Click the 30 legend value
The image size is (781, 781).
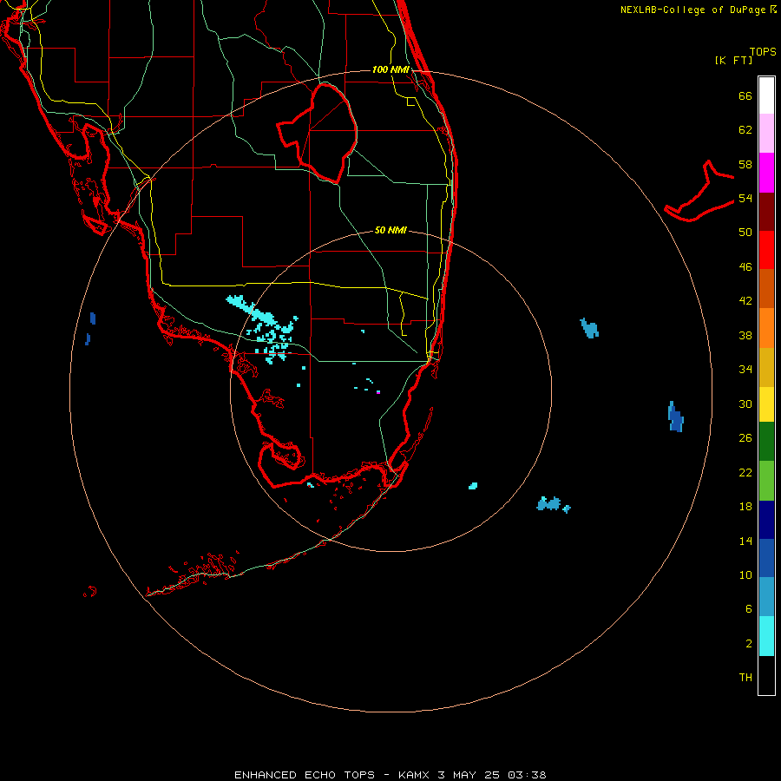(x=745, y=404)
